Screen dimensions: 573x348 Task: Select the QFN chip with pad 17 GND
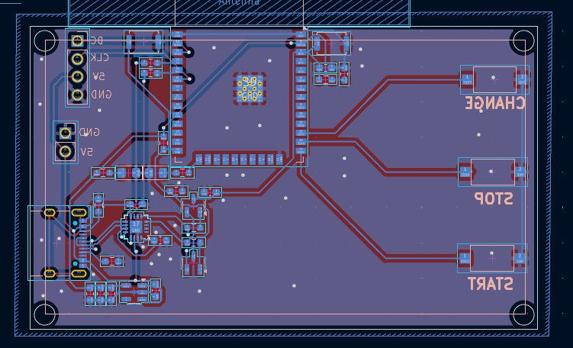click(x=136, y=227)
